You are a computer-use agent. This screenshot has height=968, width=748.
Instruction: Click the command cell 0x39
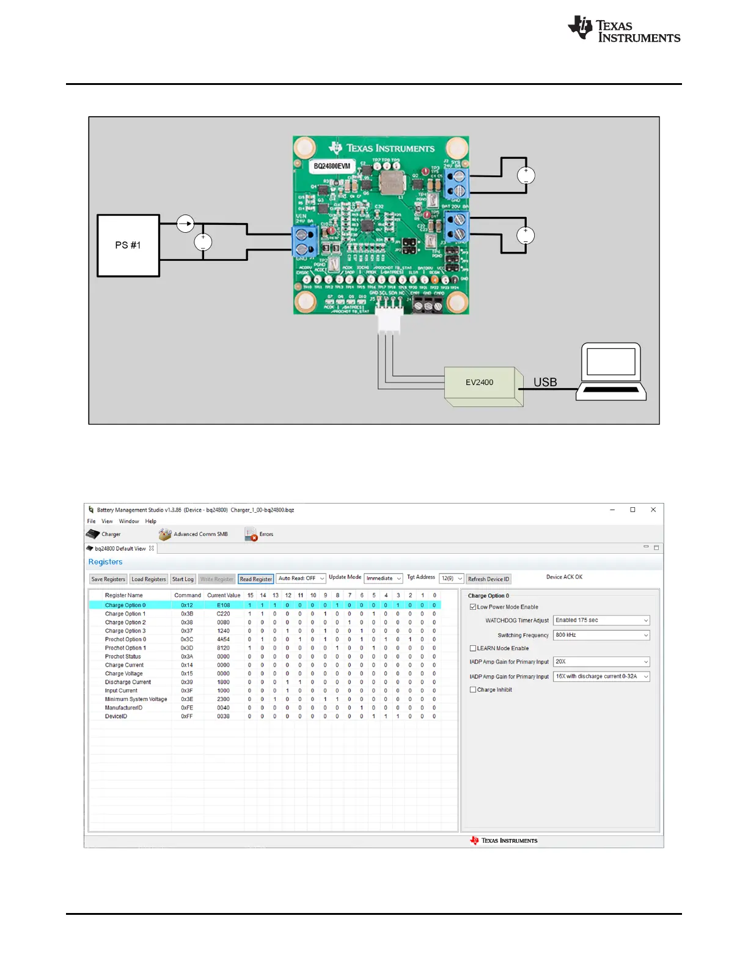[x=187, y=682]
